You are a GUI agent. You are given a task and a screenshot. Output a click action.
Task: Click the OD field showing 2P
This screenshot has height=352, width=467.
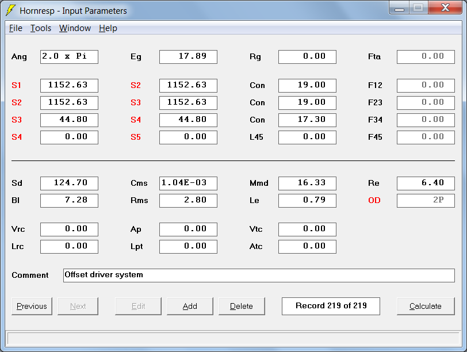(x=426, y=200)
